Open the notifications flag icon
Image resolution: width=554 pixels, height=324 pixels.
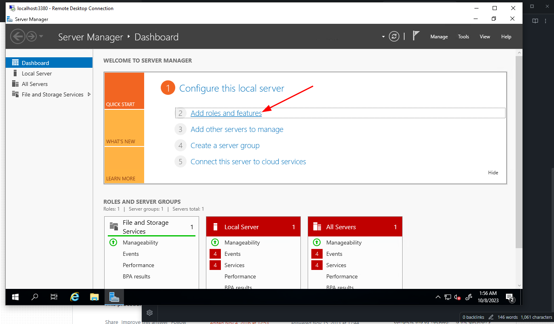coord(416,36)
